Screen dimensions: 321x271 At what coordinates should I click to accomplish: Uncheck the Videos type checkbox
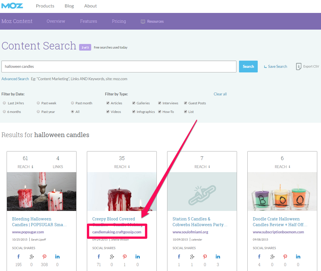[x=108, y=112]
